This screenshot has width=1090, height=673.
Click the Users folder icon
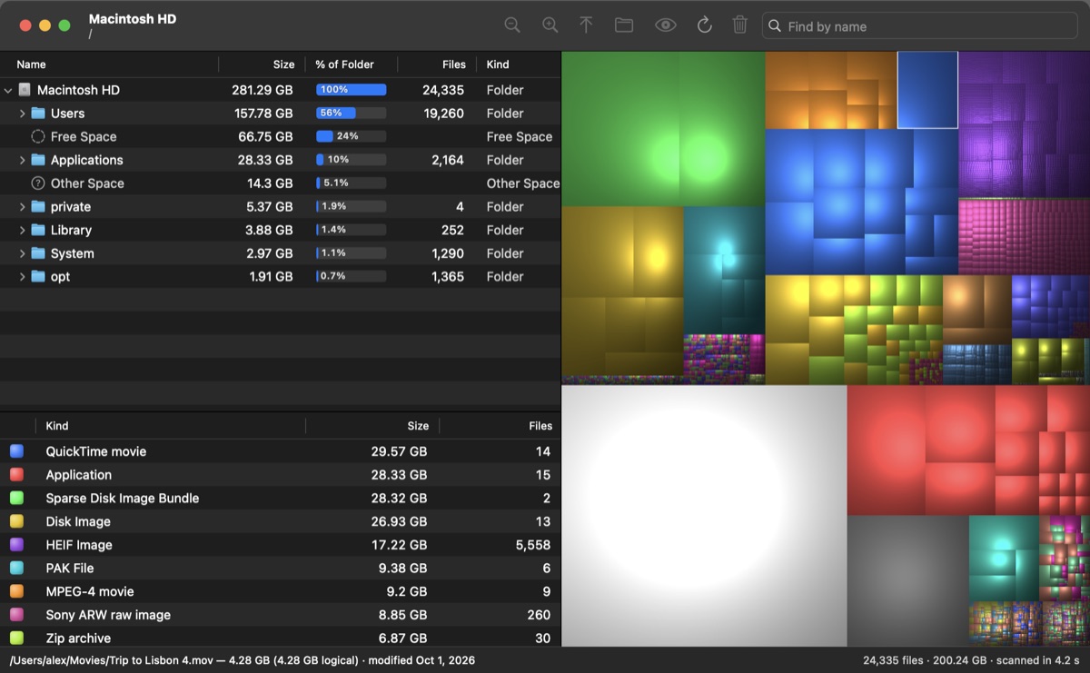pyautogui.click(x=38, y=114)
